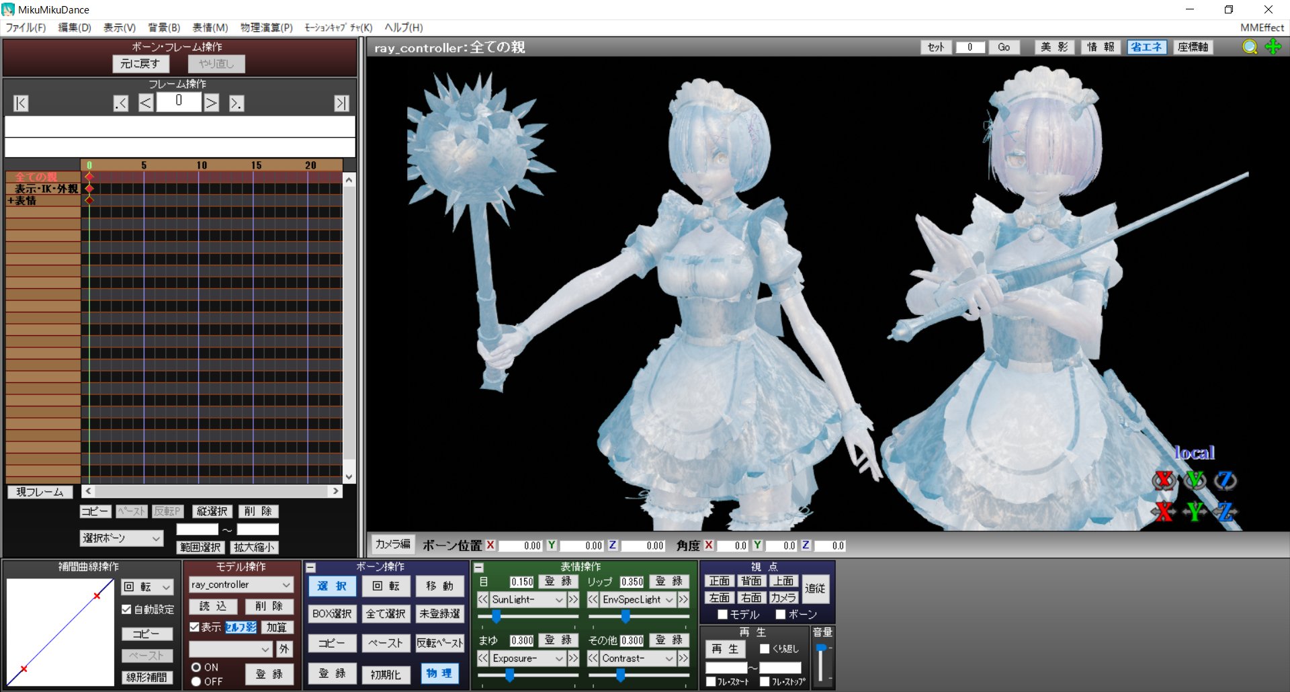This screenshot has height=692, width=1290.
Task: Open ファイル(F) menu
Action: 26,28
